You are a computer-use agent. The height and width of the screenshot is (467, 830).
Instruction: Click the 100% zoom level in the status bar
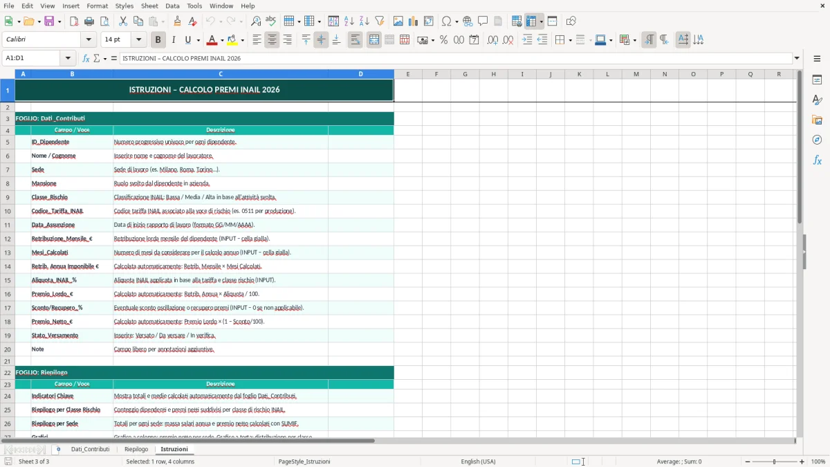coord(818,461)
